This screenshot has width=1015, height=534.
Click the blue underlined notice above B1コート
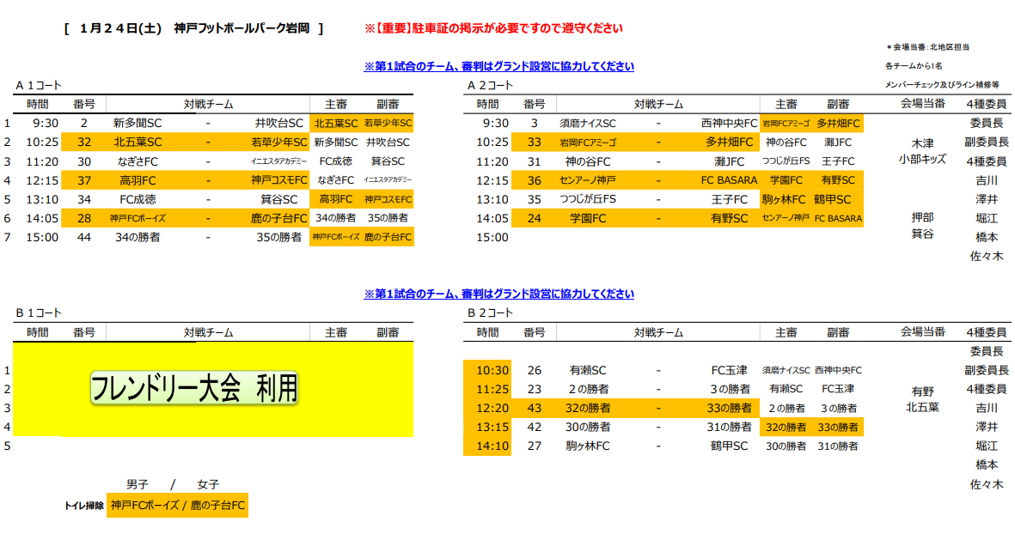(x=498, y=294)
